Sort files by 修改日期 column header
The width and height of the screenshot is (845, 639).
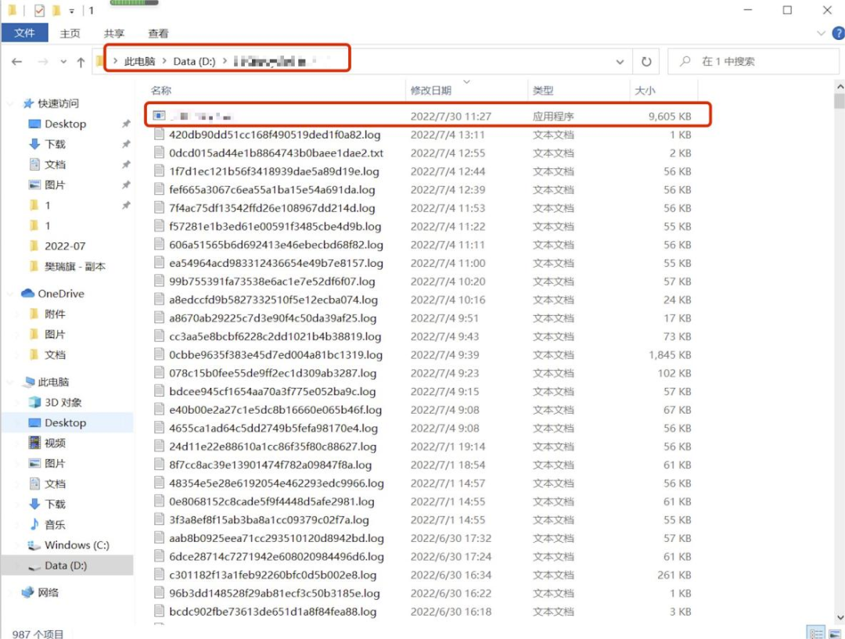pyautogui.click(x=431, y=91)
